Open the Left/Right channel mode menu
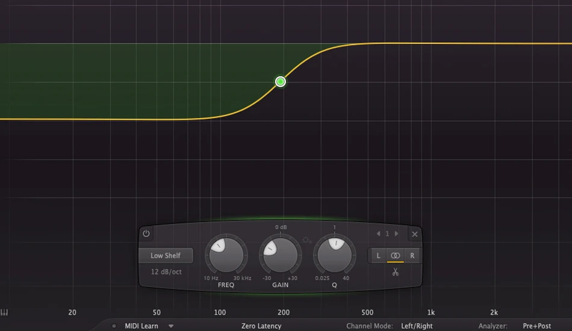The height and width of the screenshot is (331, 572). [x=417, y=326]
